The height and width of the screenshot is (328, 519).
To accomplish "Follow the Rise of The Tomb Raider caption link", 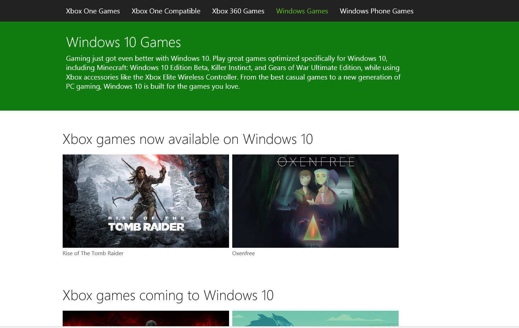I will [93, 253].
